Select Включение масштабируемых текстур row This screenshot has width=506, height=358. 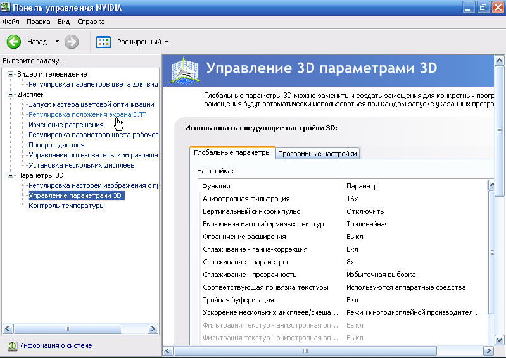(x=344, y=224)
